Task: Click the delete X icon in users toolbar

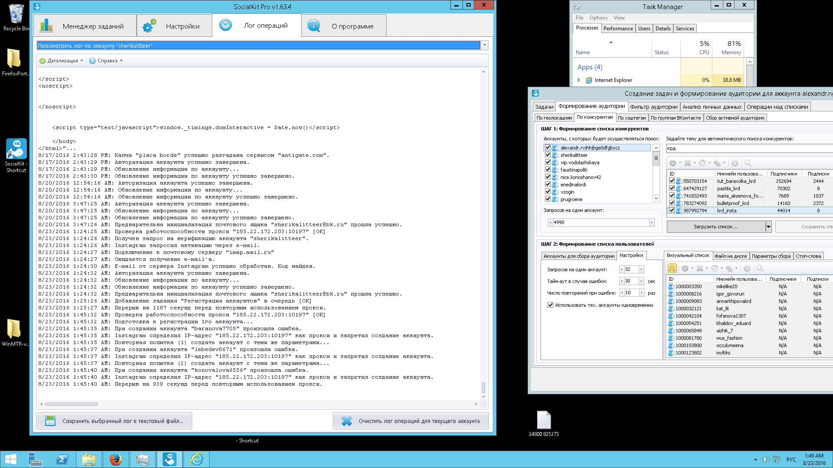Action: (x=700, y=268)
